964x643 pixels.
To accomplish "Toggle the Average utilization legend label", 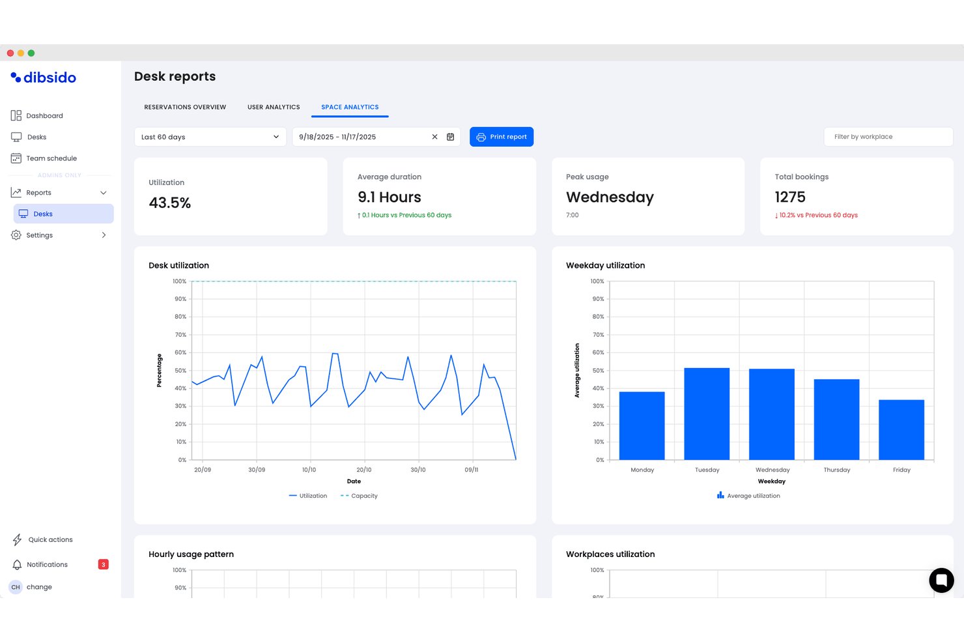I will click(x=754, y=496).
